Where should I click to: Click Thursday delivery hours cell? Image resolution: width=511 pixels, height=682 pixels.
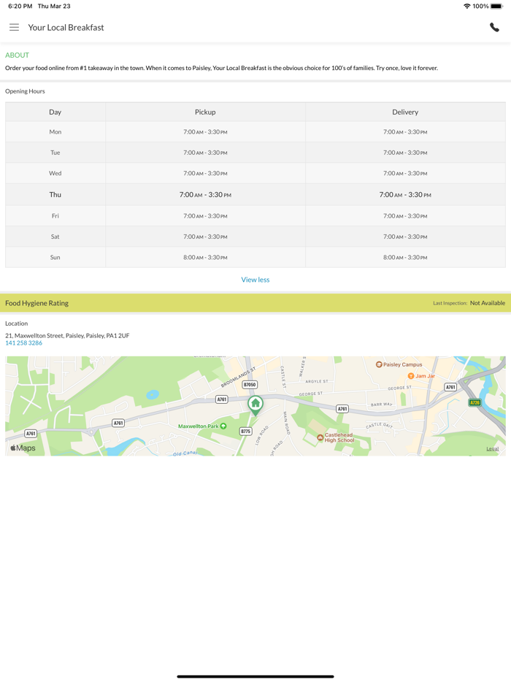coord(405,195)
